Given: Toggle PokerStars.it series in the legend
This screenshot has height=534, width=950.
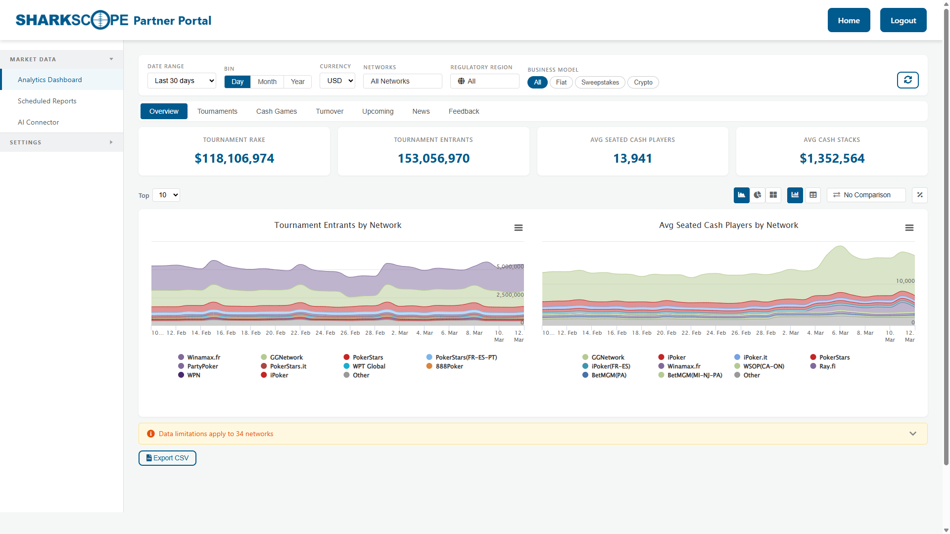Looking at the screenshot, I should 284,366.
